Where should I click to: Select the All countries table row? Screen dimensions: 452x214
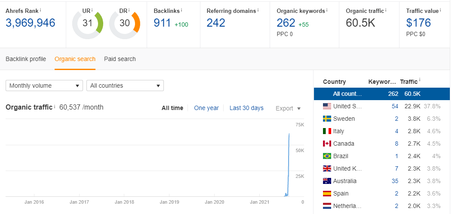pos(381,94)
